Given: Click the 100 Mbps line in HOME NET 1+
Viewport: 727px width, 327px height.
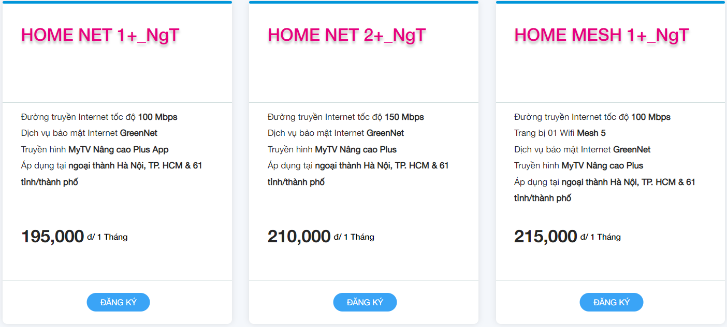Looking at the screenshot, I should [x=99, y=117].
